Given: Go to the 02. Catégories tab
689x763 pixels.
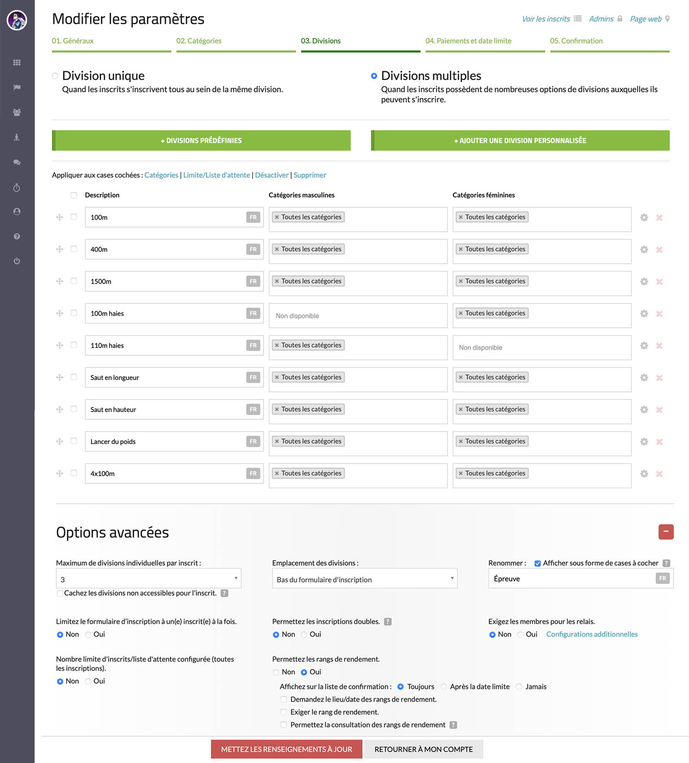Looking at the screenshot, I should tap(199, 41).
